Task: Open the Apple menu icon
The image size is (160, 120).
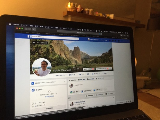Action: click(x=10, y=24)
